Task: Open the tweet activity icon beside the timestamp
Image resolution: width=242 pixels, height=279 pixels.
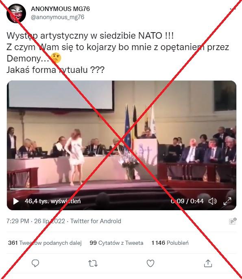Action: [x=233, y=221]
